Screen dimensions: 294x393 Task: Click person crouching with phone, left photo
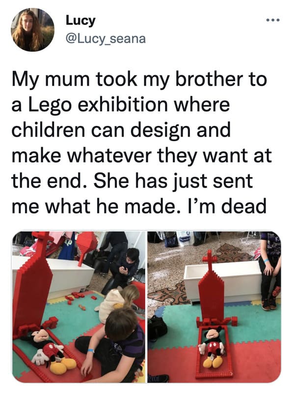coord(121,270)
